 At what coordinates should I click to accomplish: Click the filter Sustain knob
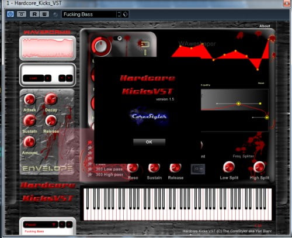(x=154, y=167)
